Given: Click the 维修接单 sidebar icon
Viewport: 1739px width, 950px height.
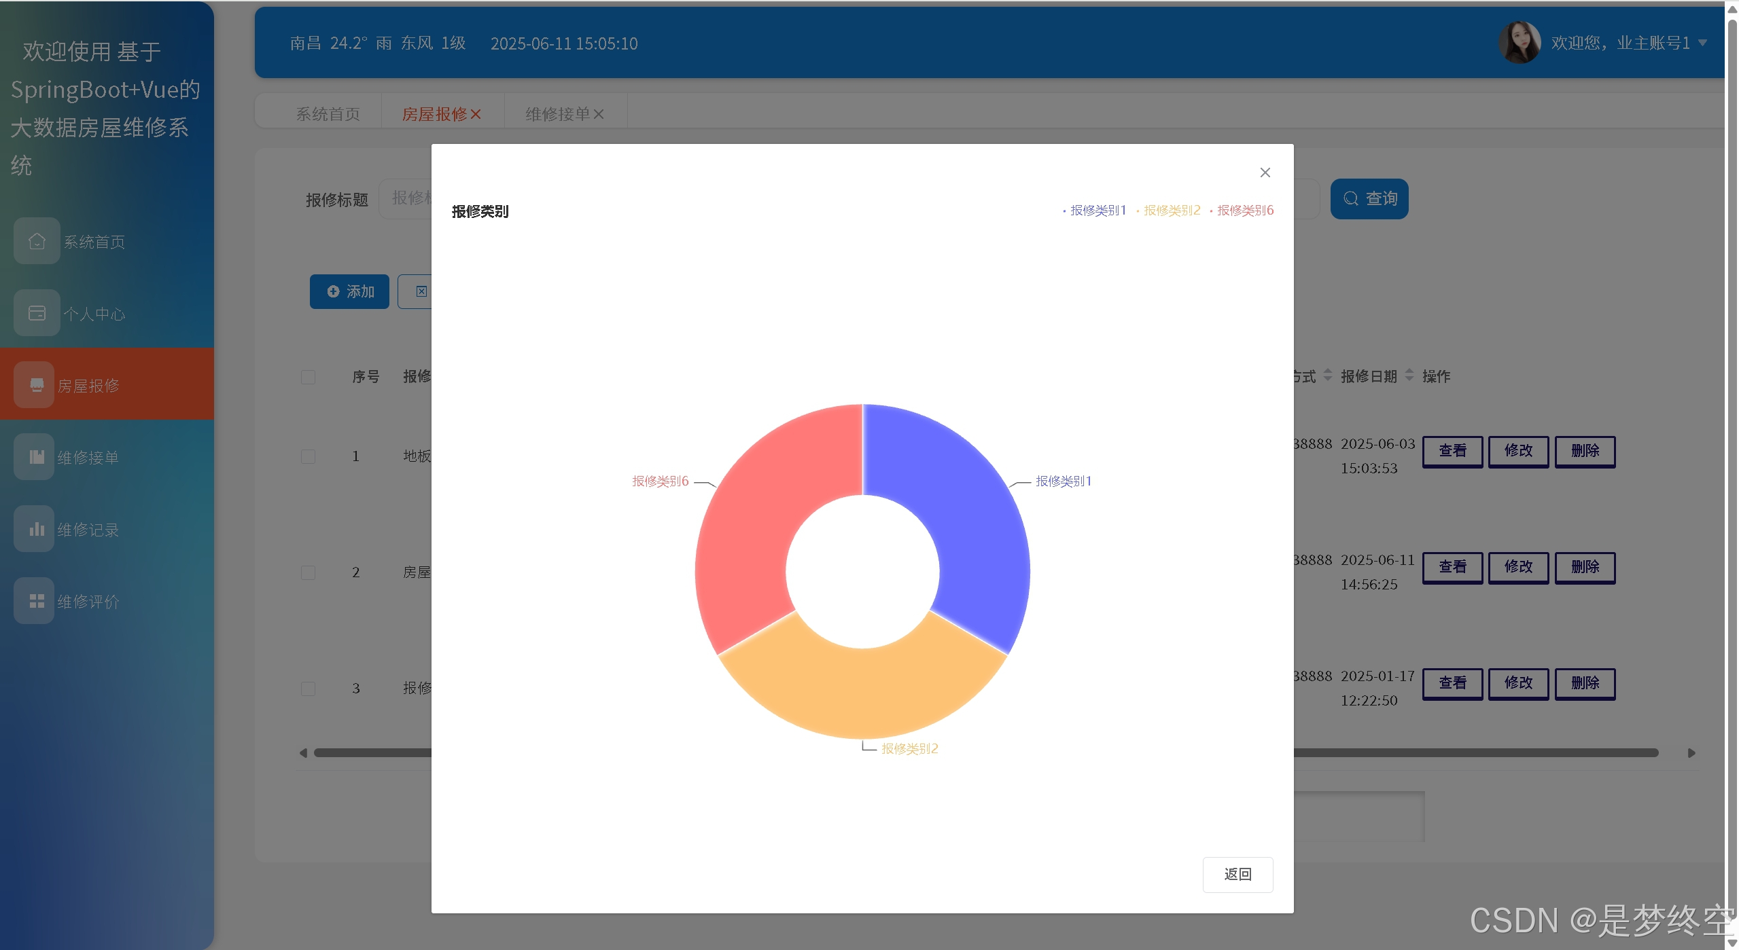Looking at the screenshot, I should tap(37, 457).
